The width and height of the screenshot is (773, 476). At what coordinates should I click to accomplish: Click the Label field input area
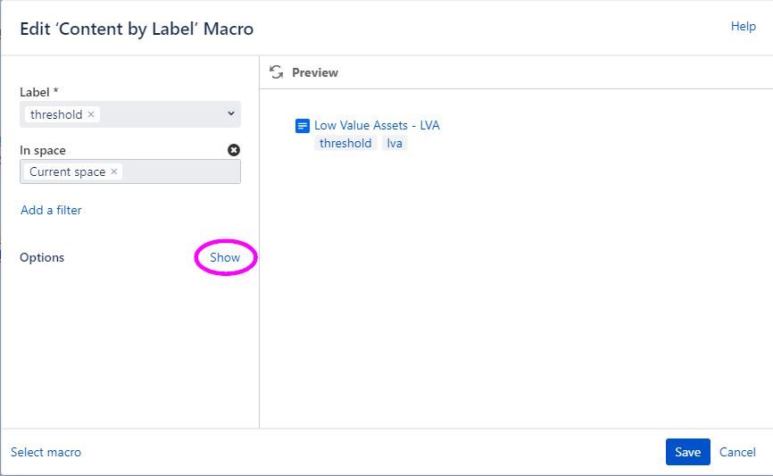coord(130,114)
